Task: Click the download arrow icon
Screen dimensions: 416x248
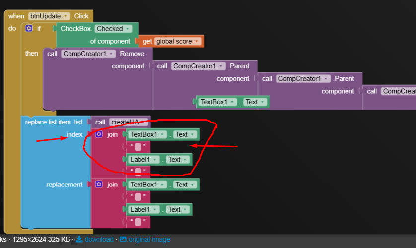Action: pos(79,239)
